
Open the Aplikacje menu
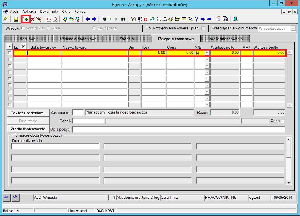(29, 11)
